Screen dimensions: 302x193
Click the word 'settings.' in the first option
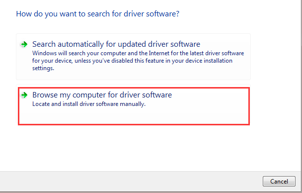coord(43,68)
